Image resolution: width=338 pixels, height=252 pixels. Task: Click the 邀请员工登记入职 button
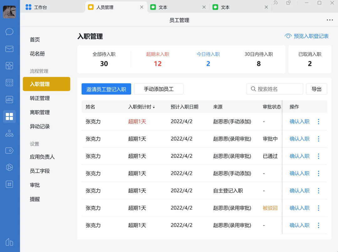[106, 89]
